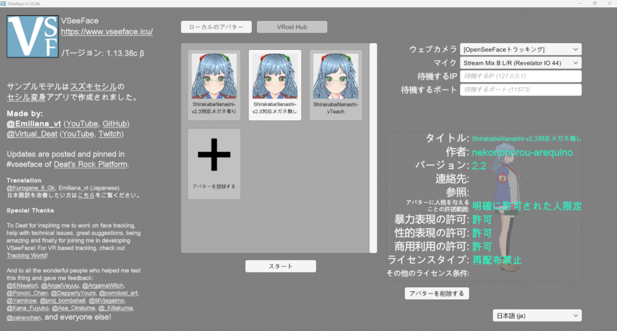617x331 pixels.
Task: Click the 待機するポート input field
Action: (521, 90)
